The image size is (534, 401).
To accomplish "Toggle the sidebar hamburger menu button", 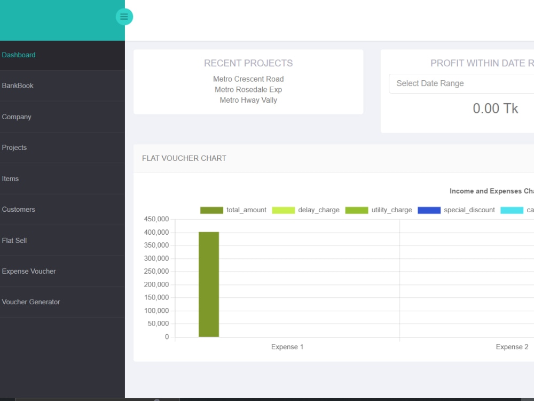I will (x=124, y=17).
